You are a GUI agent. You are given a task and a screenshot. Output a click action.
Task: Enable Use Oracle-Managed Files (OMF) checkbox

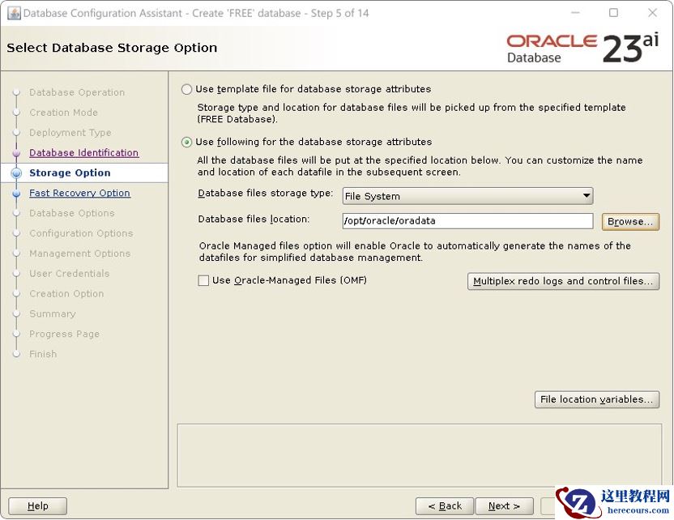(203, 280)
